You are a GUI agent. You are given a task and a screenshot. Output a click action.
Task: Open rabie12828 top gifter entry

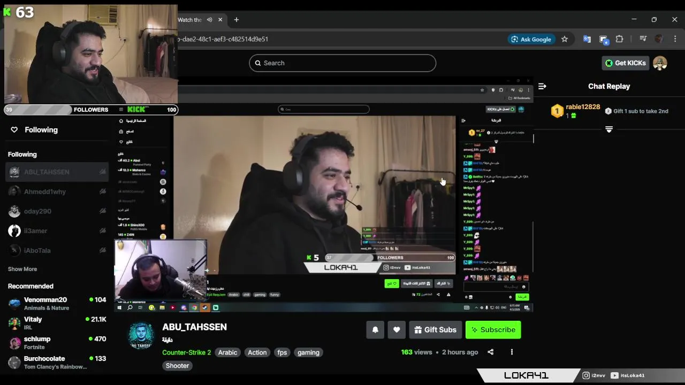click(575, 111)
